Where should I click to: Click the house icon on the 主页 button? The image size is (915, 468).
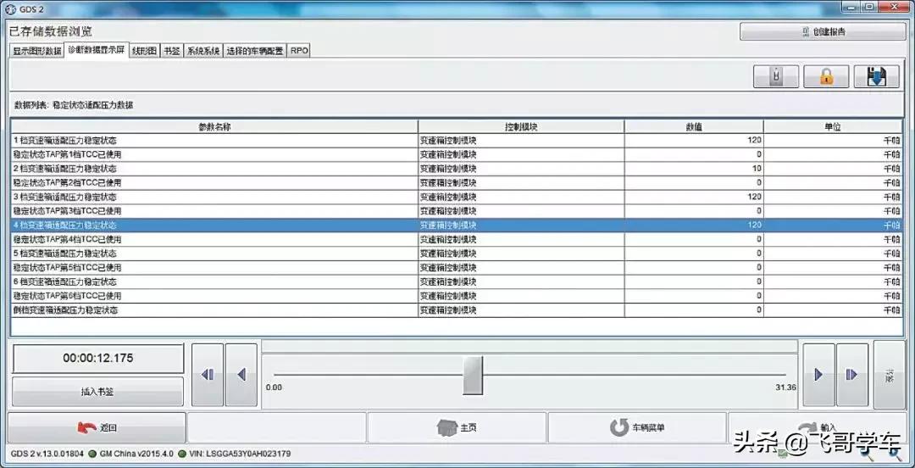[446, 427]
